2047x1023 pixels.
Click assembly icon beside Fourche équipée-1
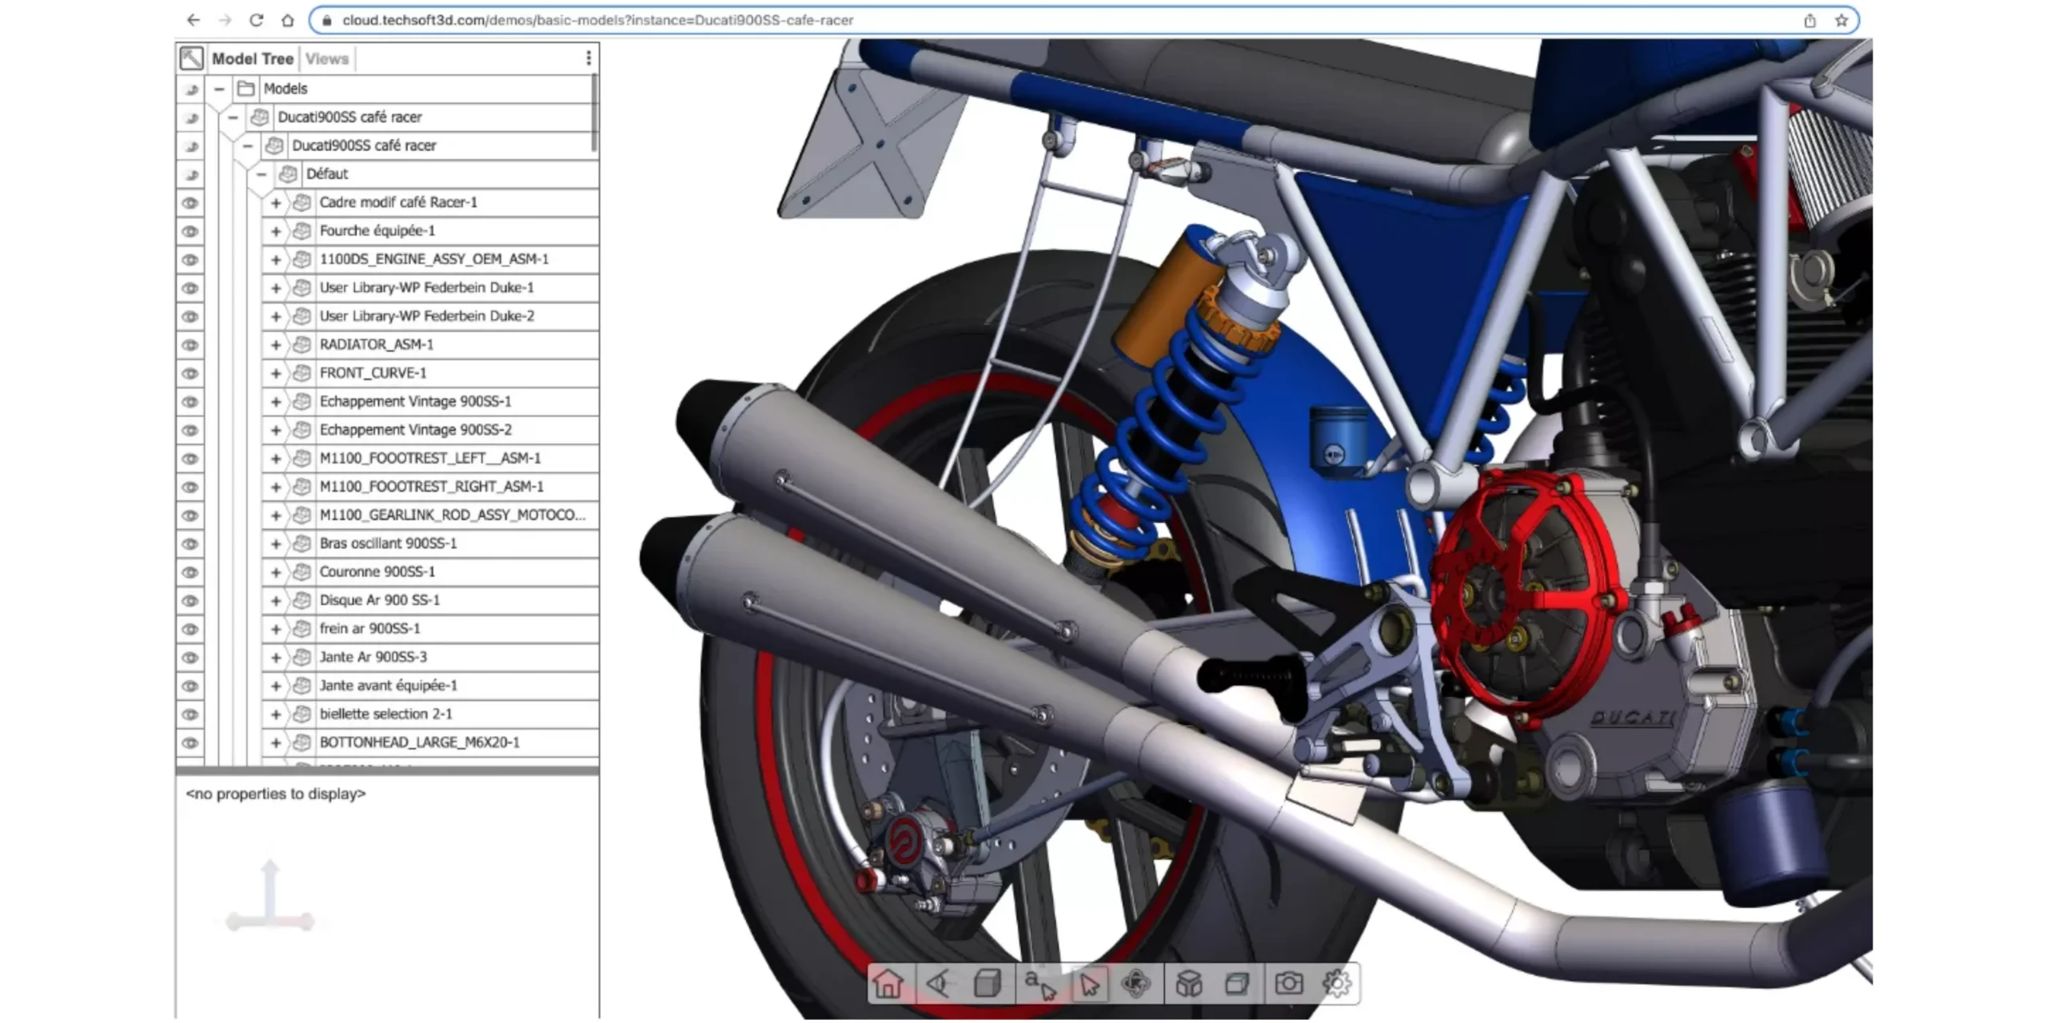pos(301,231)
